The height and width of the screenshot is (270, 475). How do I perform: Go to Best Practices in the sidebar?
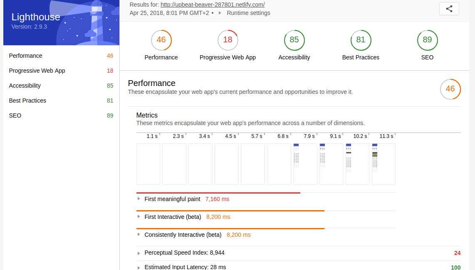click(x=61, y=101)
